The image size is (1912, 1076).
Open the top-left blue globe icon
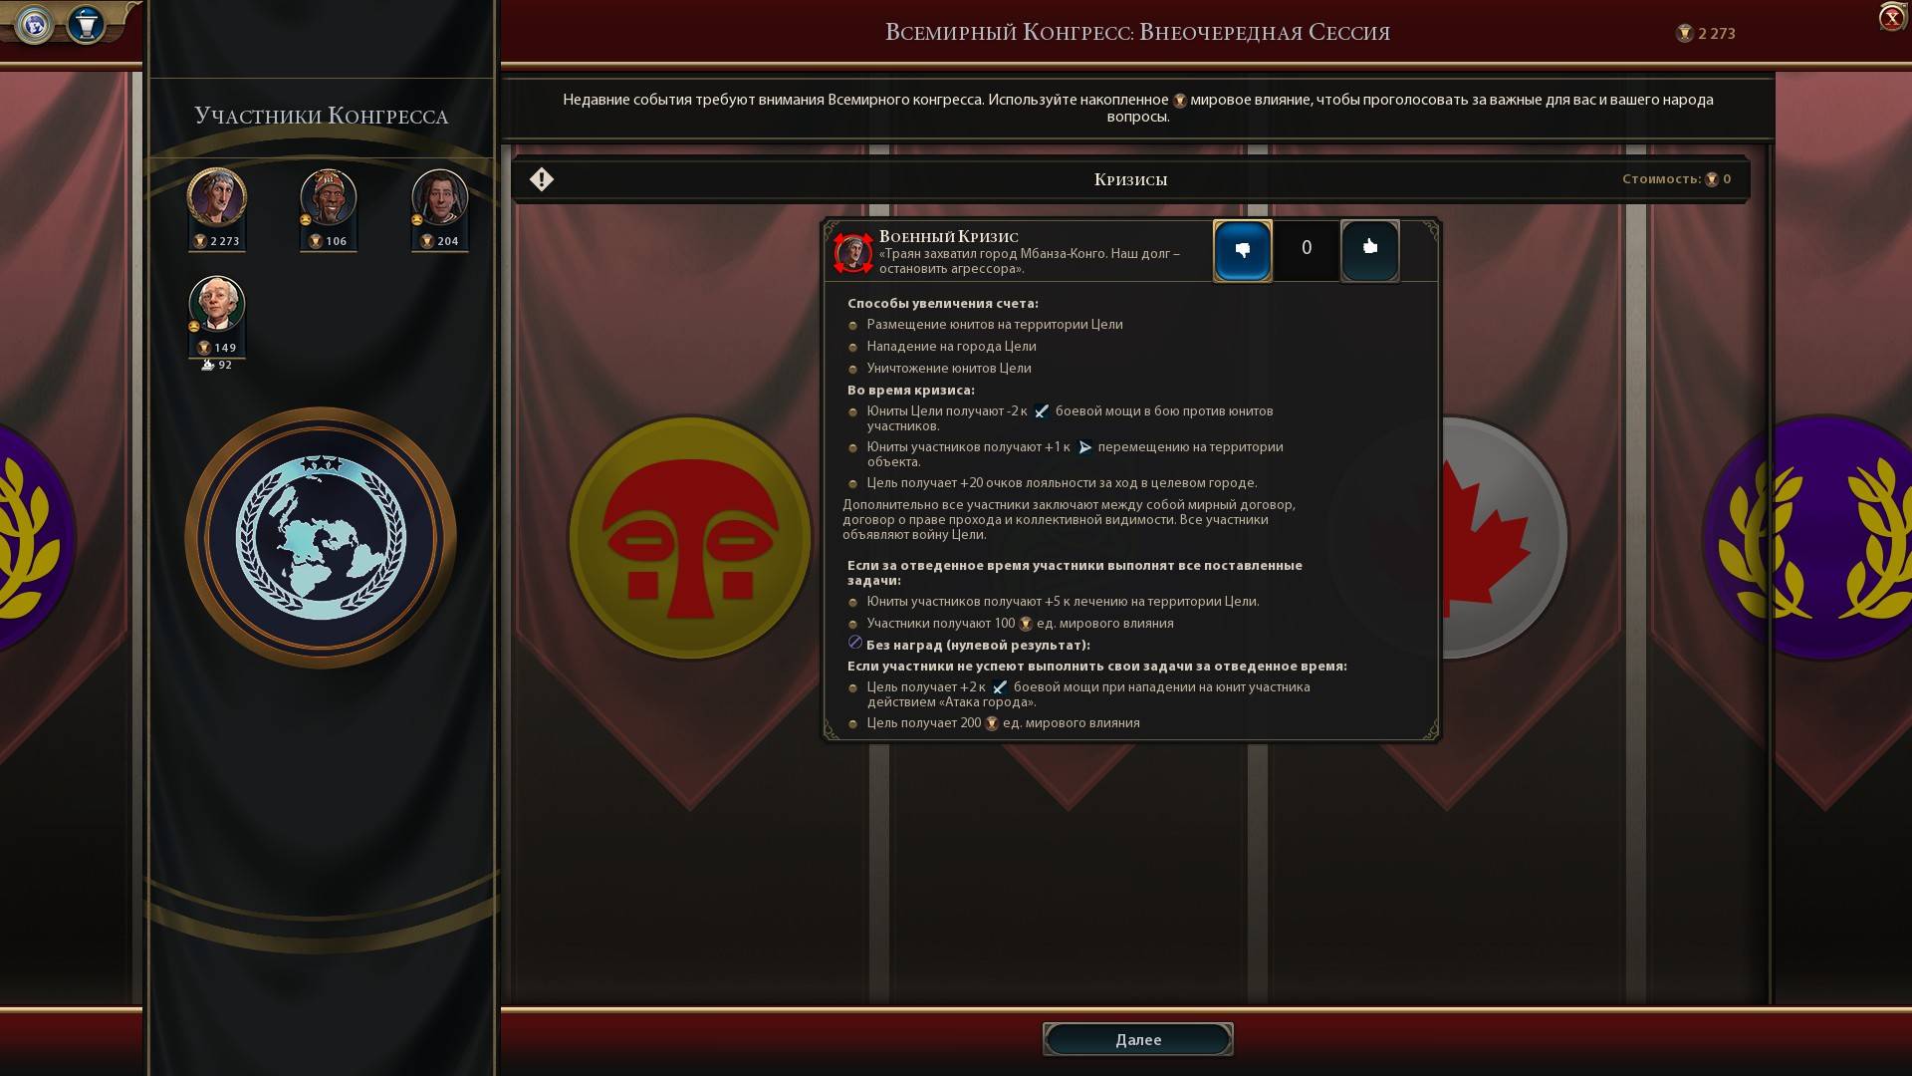(x=35, y=24)
